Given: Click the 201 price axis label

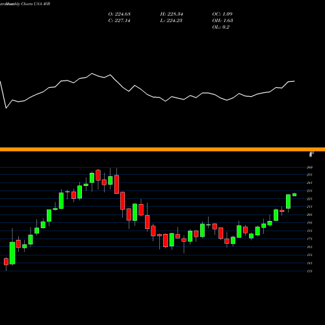Looking at the screenshot, I should point(309,214).
